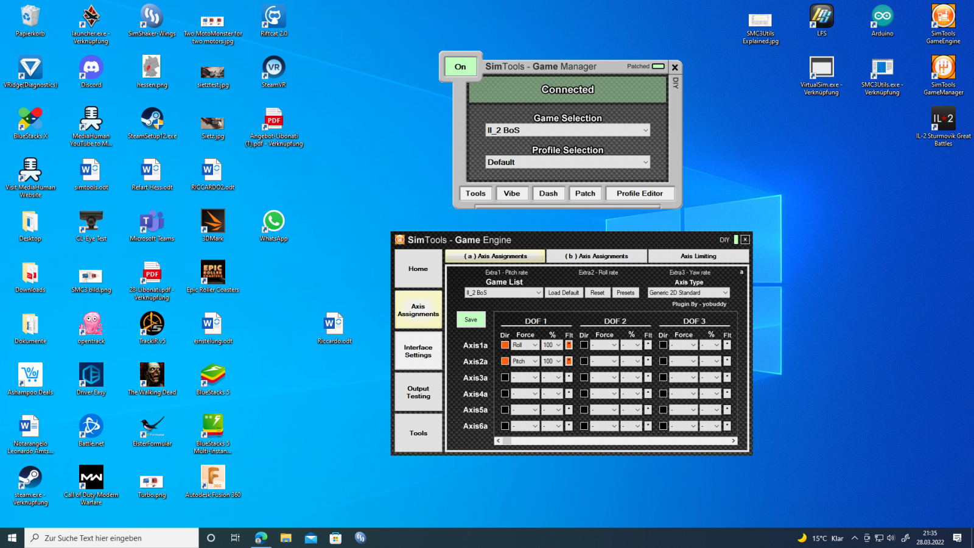Expand the Game Selection dropdown
974x548 pixels.
567,130
